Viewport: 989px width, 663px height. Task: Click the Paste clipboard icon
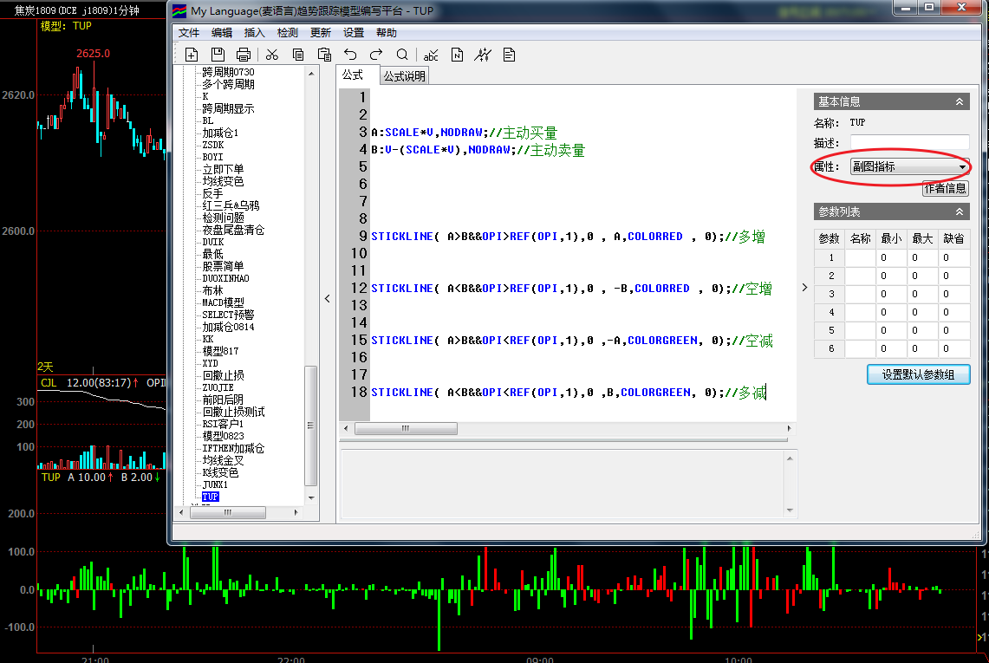324,55
